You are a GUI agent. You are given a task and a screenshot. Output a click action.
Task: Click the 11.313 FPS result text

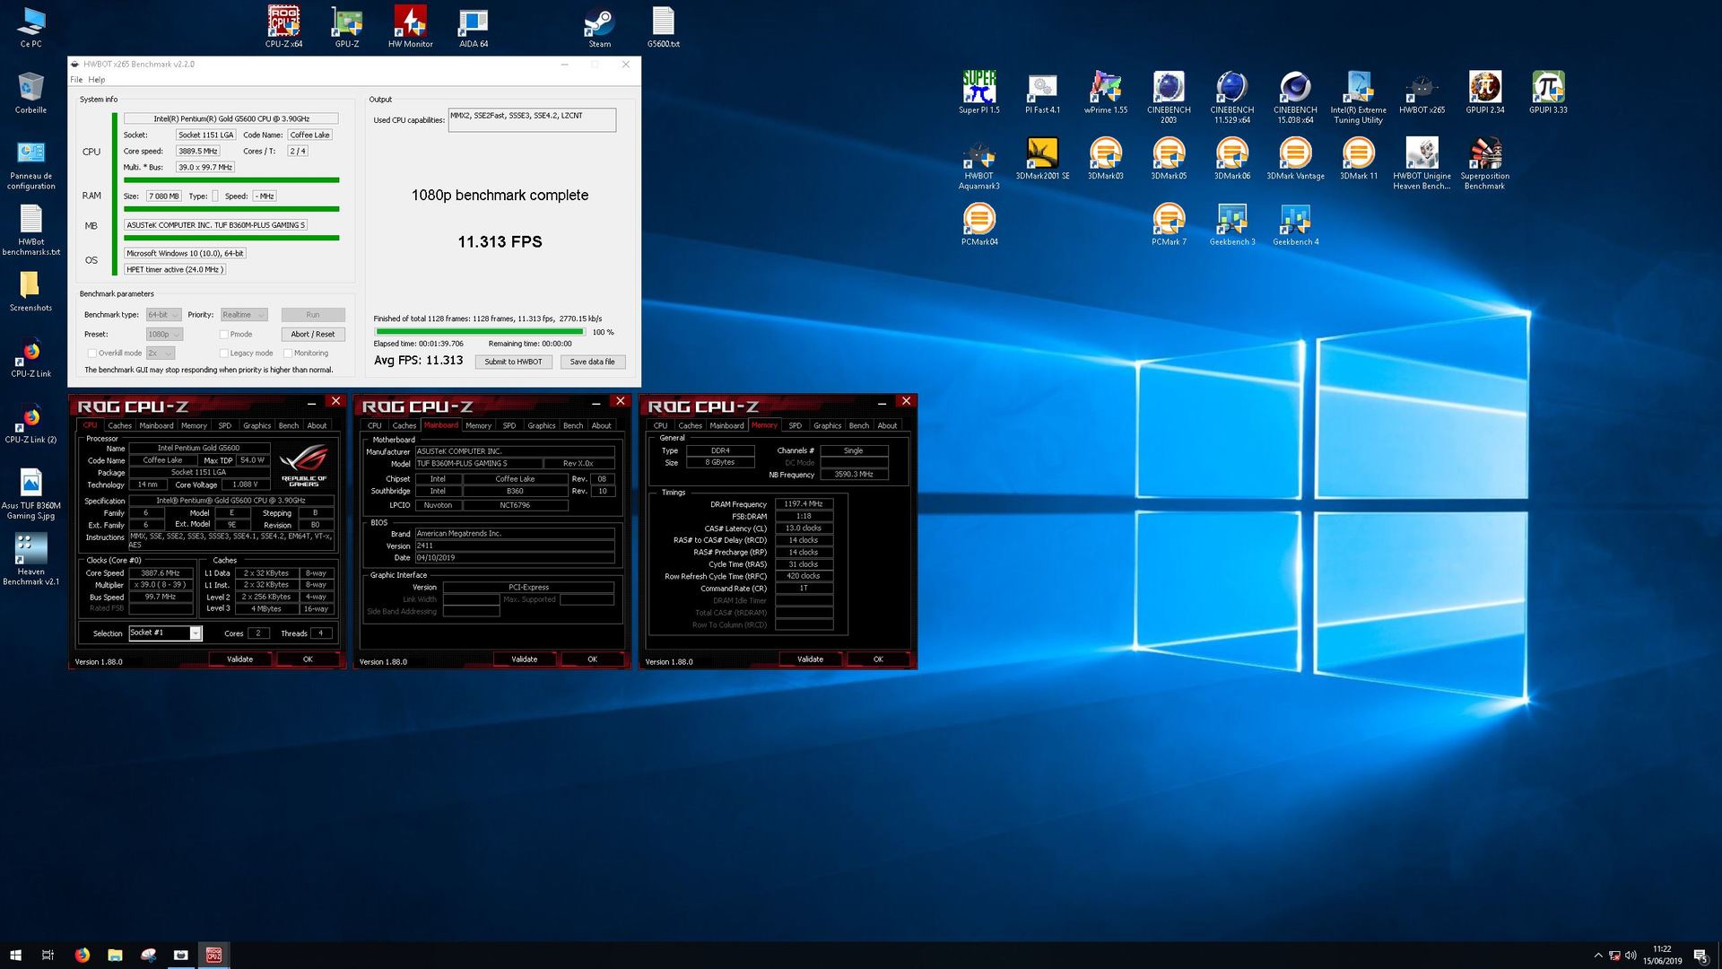(x=500, y=242)
